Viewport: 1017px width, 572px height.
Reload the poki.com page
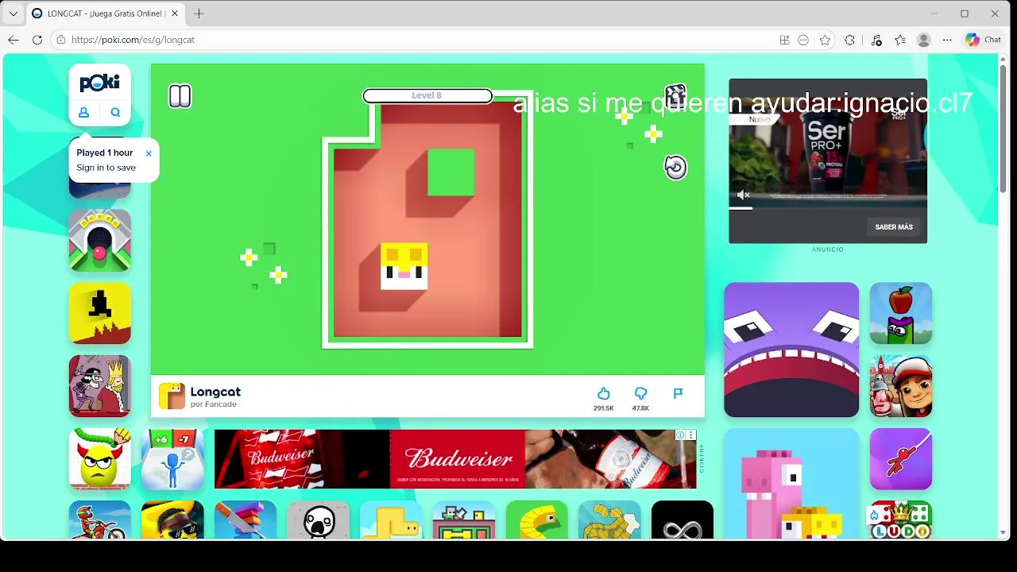coord(37,40)
